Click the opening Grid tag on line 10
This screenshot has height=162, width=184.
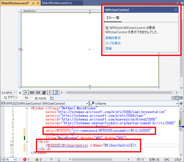tap(44, 142)
